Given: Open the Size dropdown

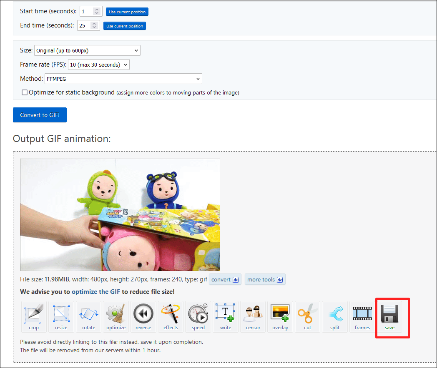Looking at the screenshot, I should point(87,50).
